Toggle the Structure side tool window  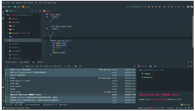pyautogui.click(x=3, y=83)
